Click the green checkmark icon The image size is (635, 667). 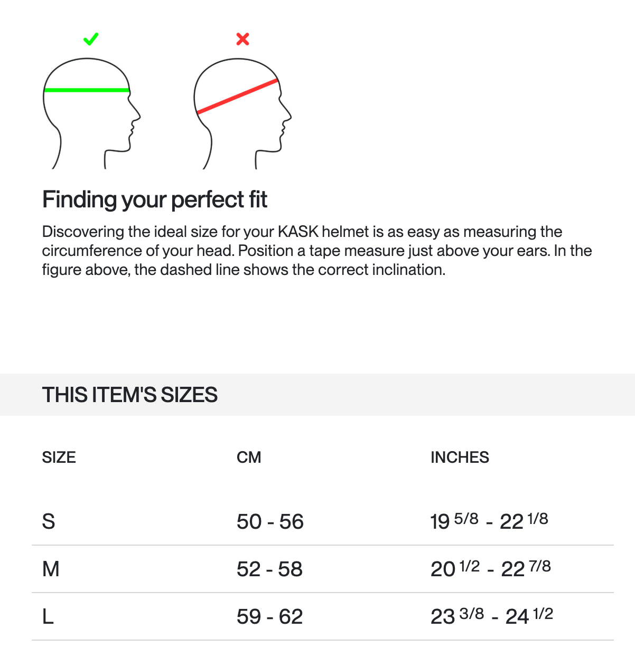[x=91, y=39]
